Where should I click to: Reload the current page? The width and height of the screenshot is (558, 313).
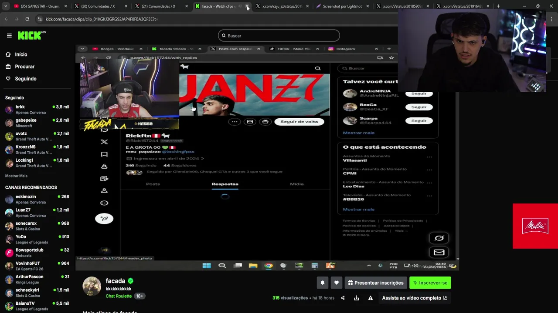pos(27,19)
